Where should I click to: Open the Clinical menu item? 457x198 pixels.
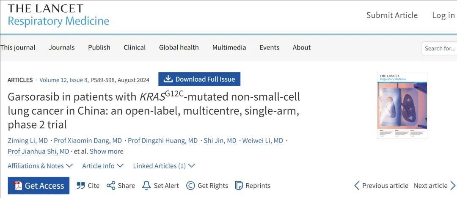(x=135, y=47)
